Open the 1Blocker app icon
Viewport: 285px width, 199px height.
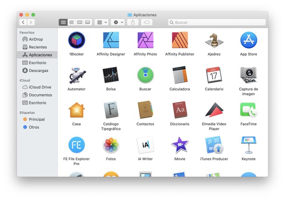pyautogui.click(x=77, y=40)
